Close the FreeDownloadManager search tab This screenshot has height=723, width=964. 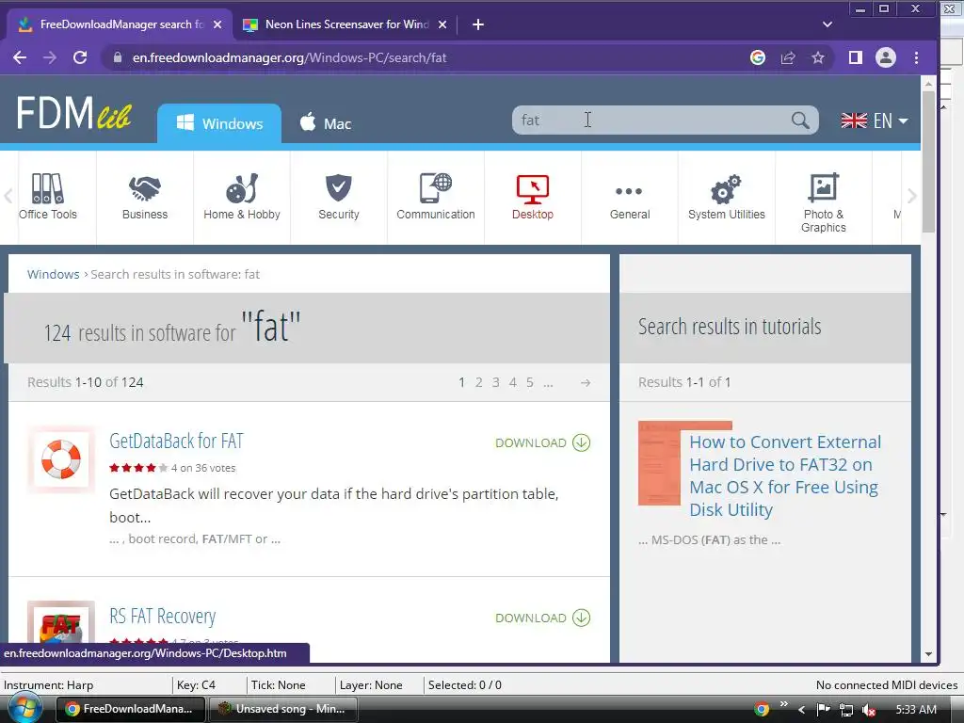217,24
